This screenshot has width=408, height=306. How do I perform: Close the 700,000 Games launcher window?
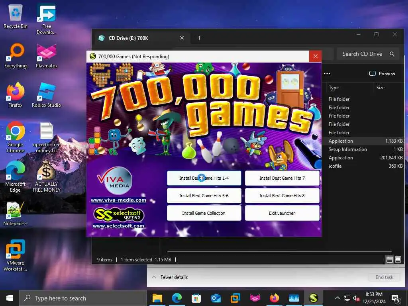(316, 56)
